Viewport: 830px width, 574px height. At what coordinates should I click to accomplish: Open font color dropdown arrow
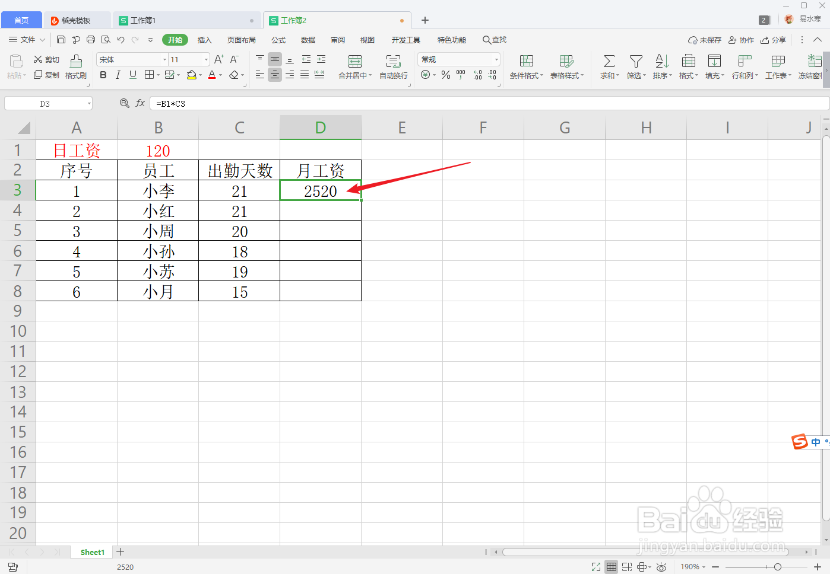[x=221, y=75]
